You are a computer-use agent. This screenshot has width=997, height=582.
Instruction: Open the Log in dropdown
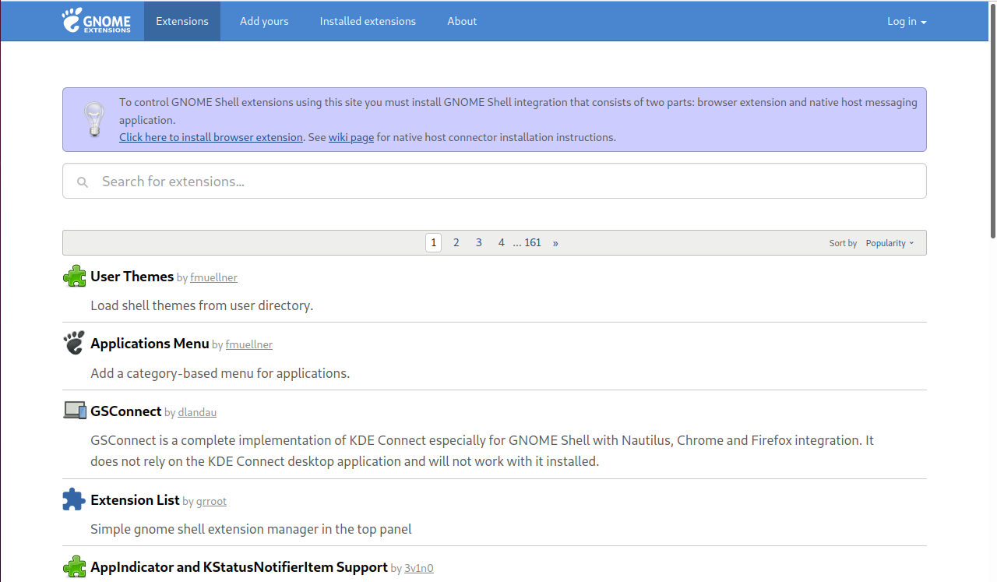coord(907,21)
